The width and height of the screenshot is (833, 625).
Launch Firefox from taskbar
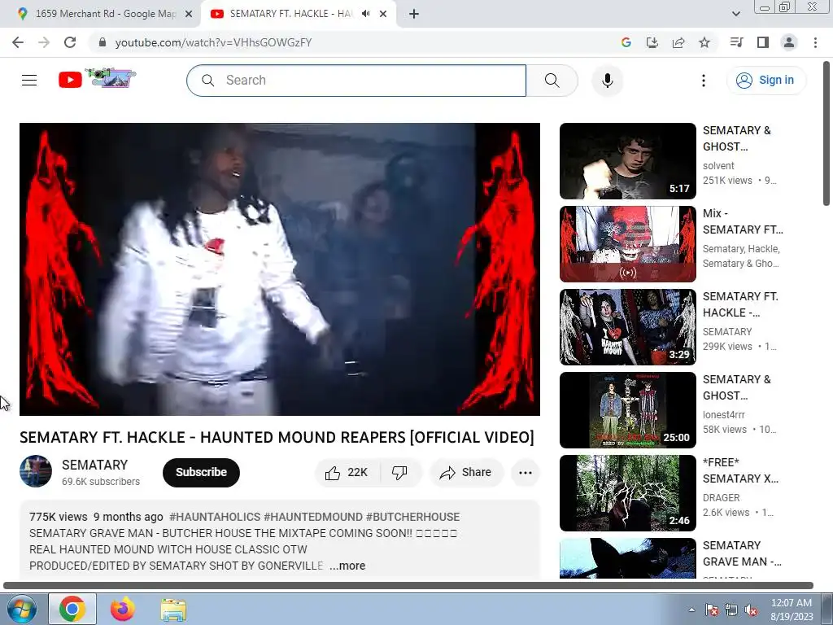coord(123,609)
